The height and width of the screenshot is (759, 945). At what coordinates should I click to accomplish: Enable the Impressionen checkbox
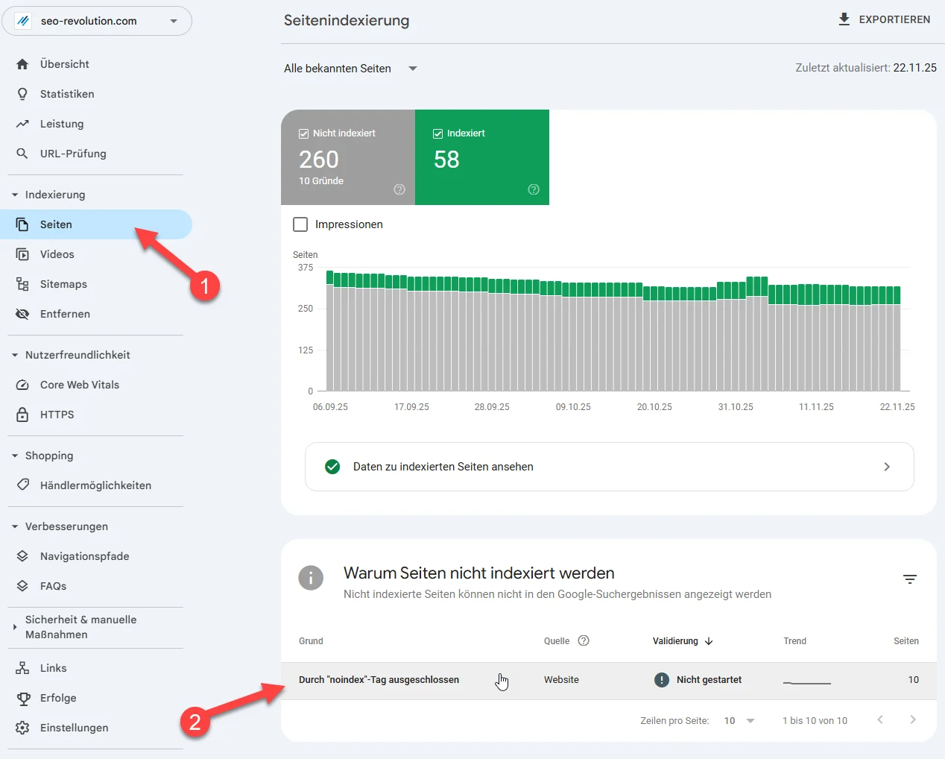click(300, 224)
